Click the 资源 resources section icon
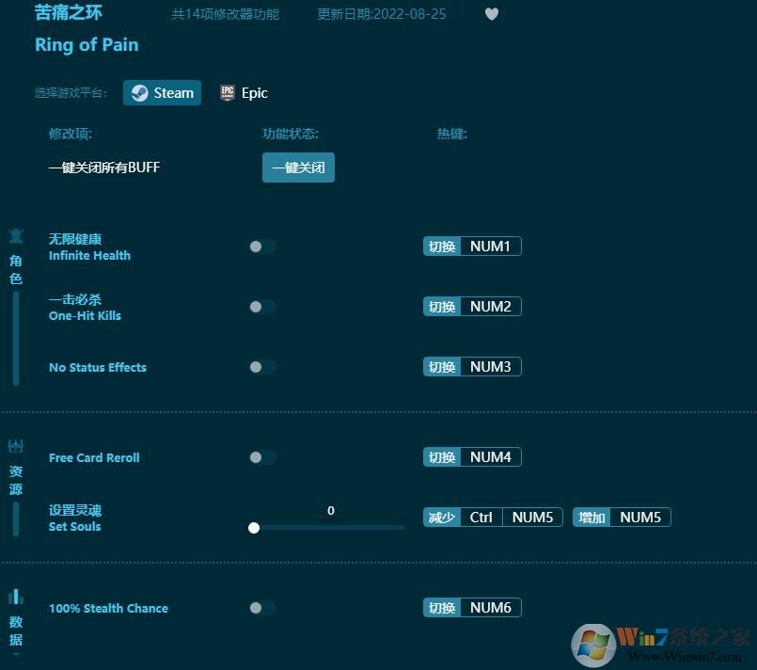 click(x=16, y=446)
